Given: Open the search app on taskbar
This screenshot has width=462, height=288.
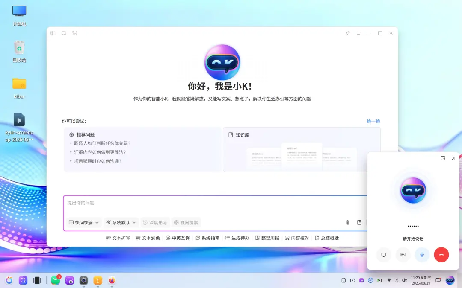Looking at the screenshot, I should pos(23,280).
